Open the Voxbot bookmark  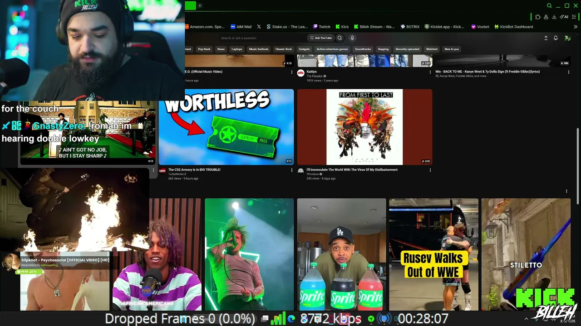(480, 27)
